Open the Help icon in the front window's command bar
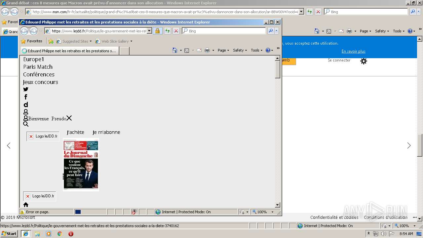The width and height of the screenshot is (423, 238). (x=268, y=50)
